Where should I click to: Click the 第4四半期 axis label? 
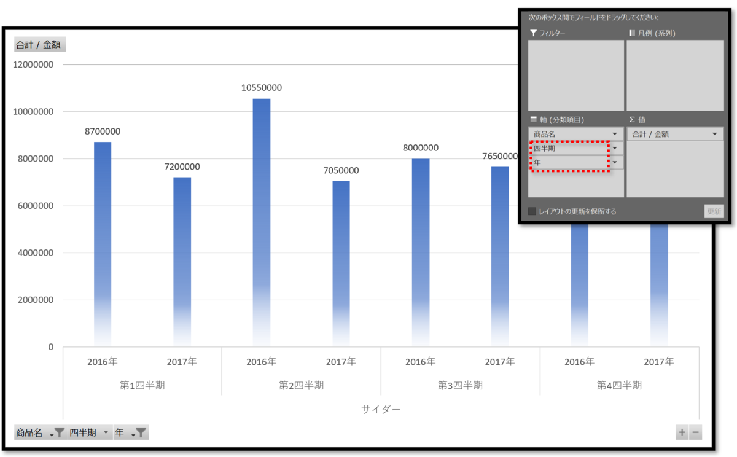coord(620,386)
